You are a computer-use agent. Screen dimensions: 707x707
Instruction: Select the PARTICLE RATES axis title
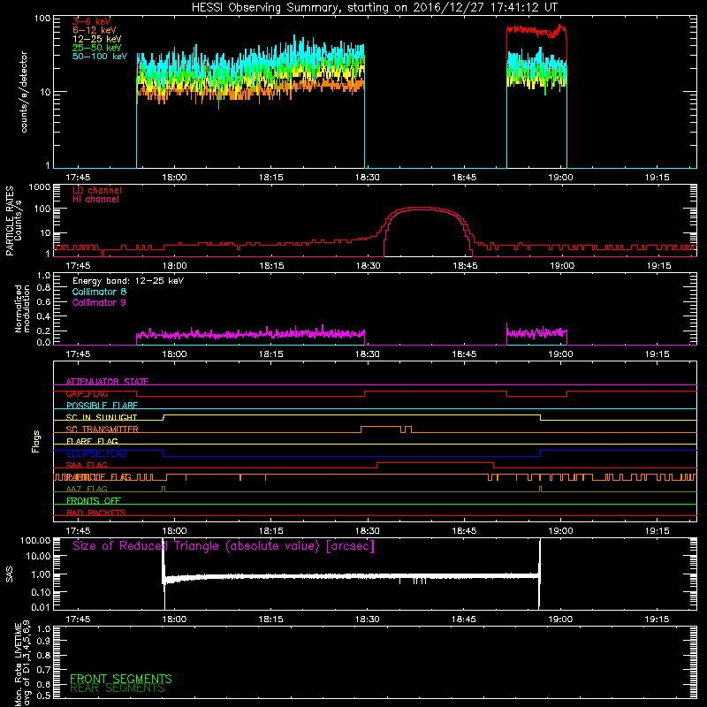[10, 221]
